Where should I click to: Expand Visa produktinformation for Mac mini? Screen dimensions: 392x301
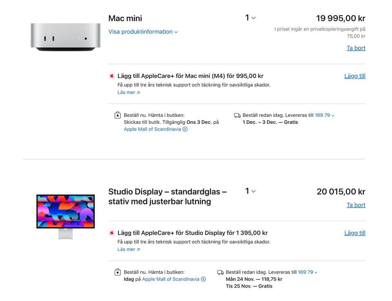143,32
